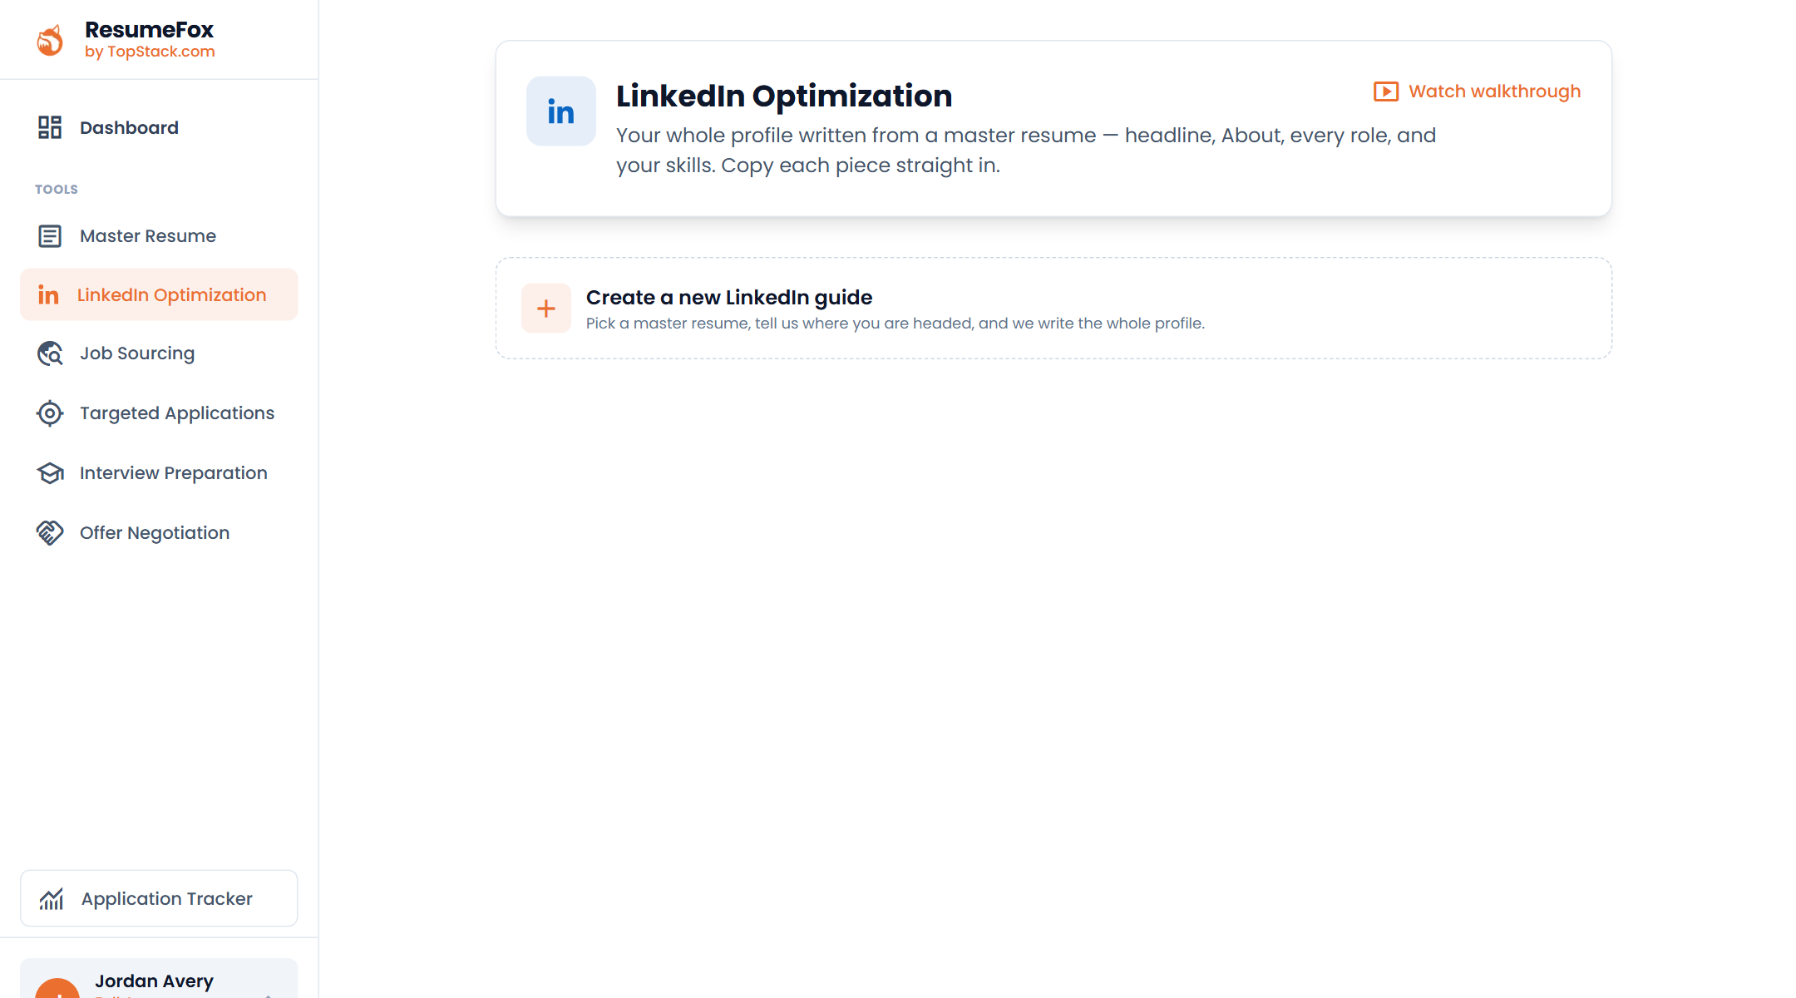Open the Jordan Avery account menu
Image resolution: width=1796 pixels, height=998 pixels.
pos(159,979)
